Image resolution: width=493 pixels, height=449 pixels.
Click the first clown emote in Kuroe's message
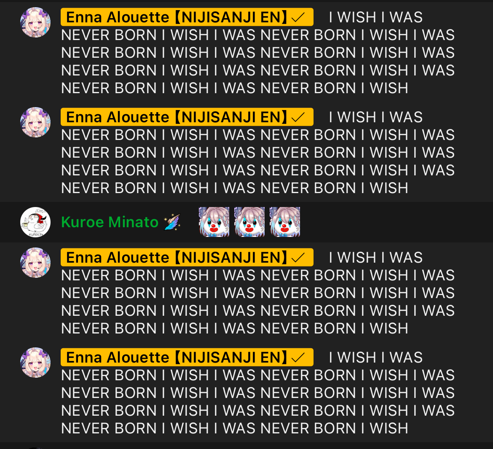pyautogui.click(x=214, y=222)
